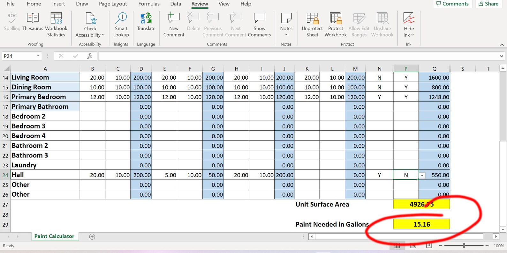
Task: Expand the Hide Ink dropdown arrow
Action: click(412, 35)
